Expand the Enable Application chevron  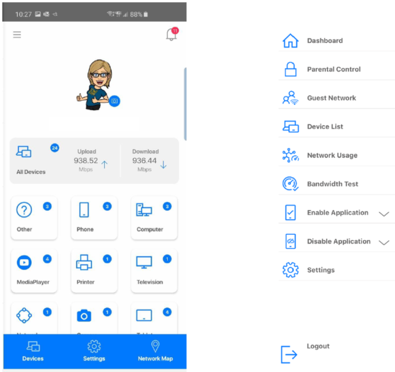(384, 214)
